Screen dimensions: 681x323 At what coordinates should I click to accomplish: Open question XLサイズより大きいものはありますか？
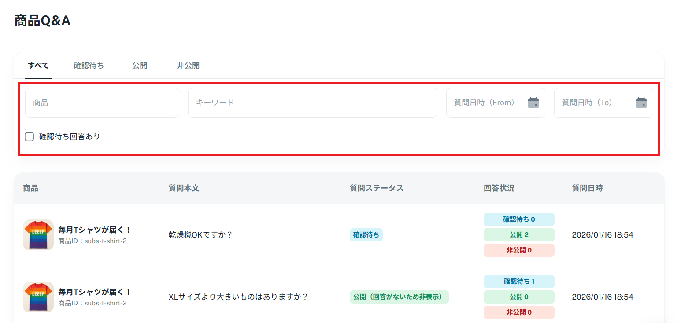pyautogui.click(x=238, y=297)
